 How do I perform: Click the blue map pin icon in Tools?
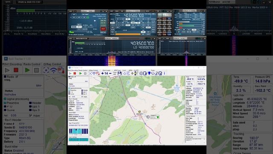click(x=149, y=74)
